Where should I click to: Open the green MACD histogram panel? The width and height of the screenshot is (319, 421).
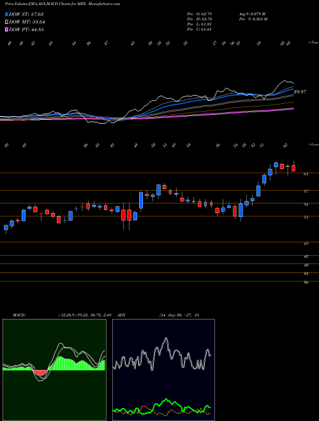click(x=54, y=370)
